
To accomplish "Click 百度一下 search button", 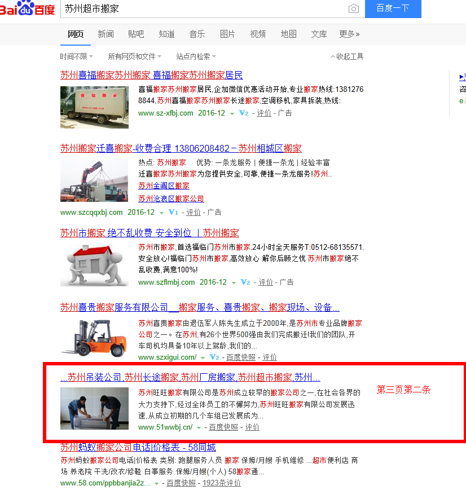I will tap(393, 8).
